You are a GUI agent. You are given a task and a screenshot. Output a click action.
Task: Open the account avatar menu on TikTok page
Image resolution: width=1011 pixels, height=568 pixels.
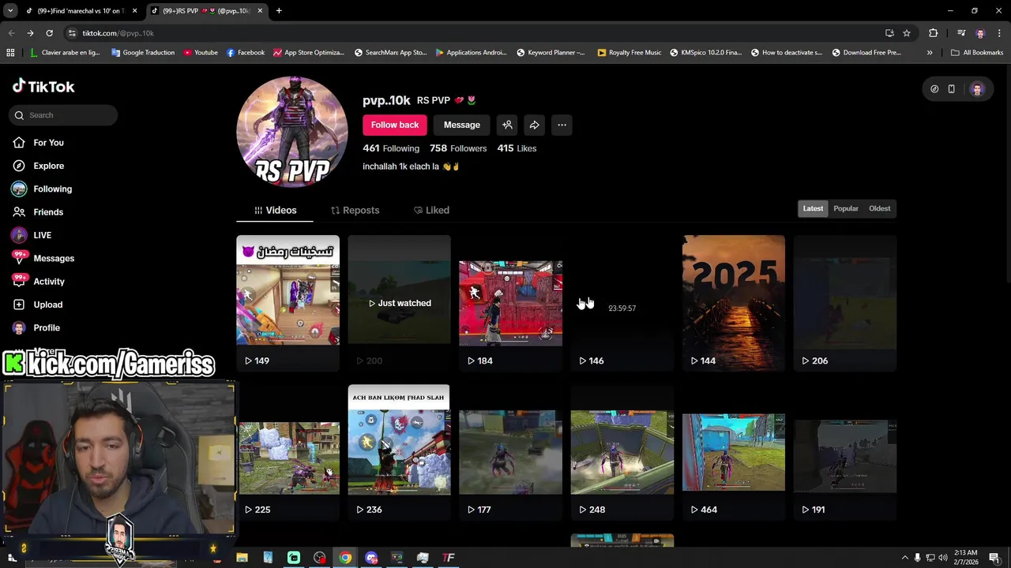[x=977, y=89]
